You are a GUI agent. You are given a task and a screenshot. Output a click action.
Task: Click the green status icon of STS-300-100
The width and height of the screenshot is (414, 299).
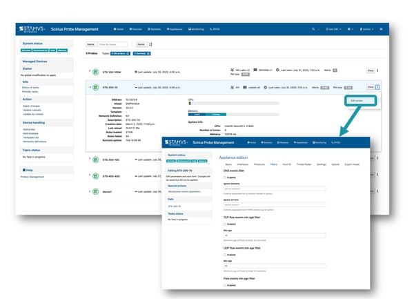pos(96,160)
